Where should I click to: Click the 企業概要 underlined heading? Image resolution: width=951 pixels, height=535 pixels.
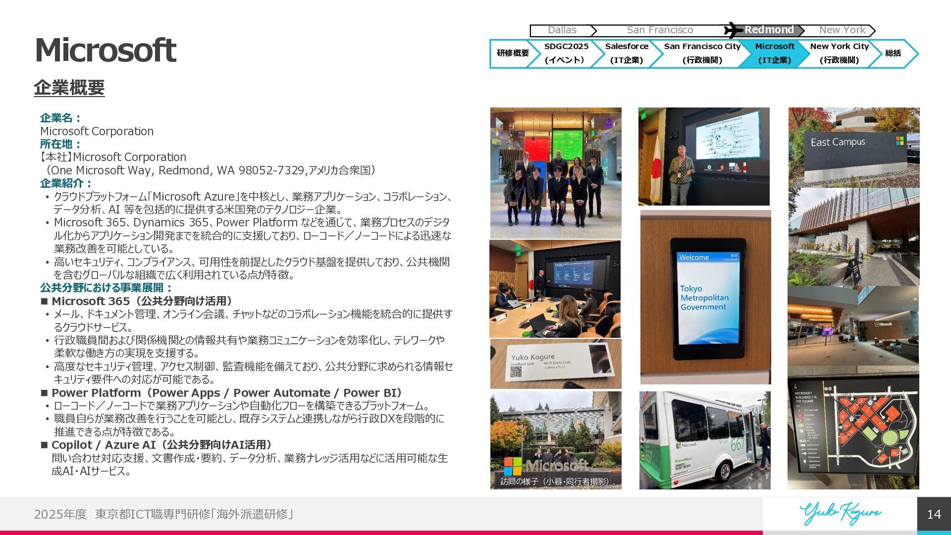69,88
